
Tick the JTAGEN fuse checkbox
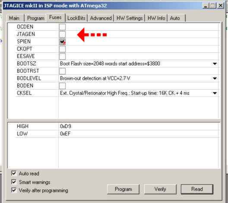click(62, 34)
